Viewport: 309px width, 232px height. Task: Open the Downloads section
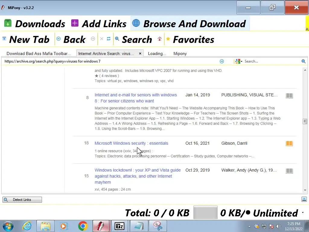tap(34, 24)
